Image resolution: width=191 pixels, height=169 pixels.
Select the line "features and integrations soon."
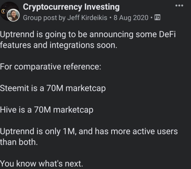(59, 45)
